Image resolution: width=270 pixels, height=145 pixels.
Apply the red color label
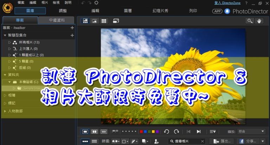click(141, 132)
